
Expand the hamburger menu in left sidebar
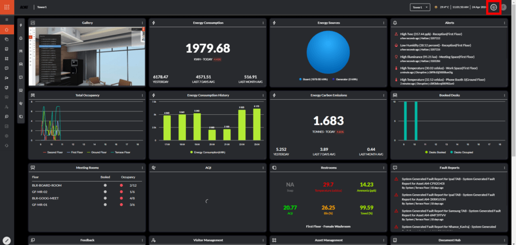click(x=7, y=19)
